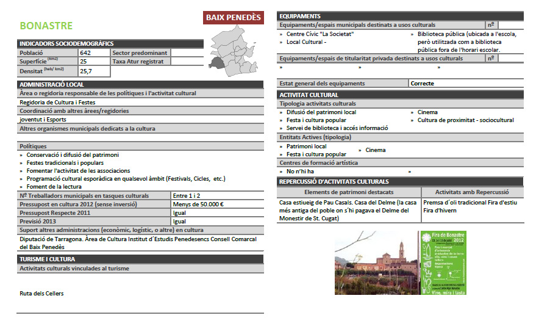Viewport: 550px width, 326px height.
Task: Select Diputació de Tarragona support text
Action: pyautogui.click(x=138, y=243)
